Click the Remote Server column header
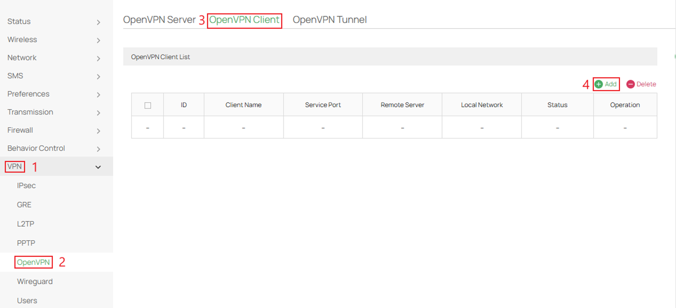The height and width of the screenshot is (308, 676). click(402, 105)
